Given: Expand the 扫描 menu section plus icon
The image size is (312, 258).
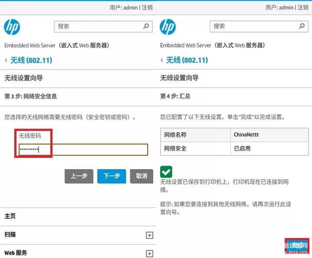Looking at the screenshot, I should point(149,235).
